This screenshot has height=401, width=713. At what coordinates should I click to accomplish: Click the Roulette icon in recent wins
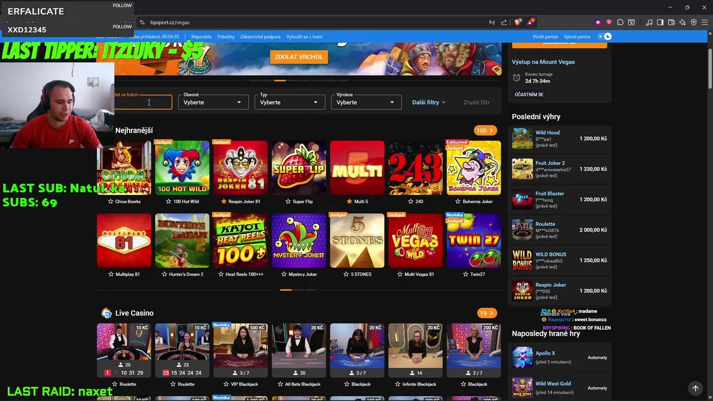(x=522, y=230)
